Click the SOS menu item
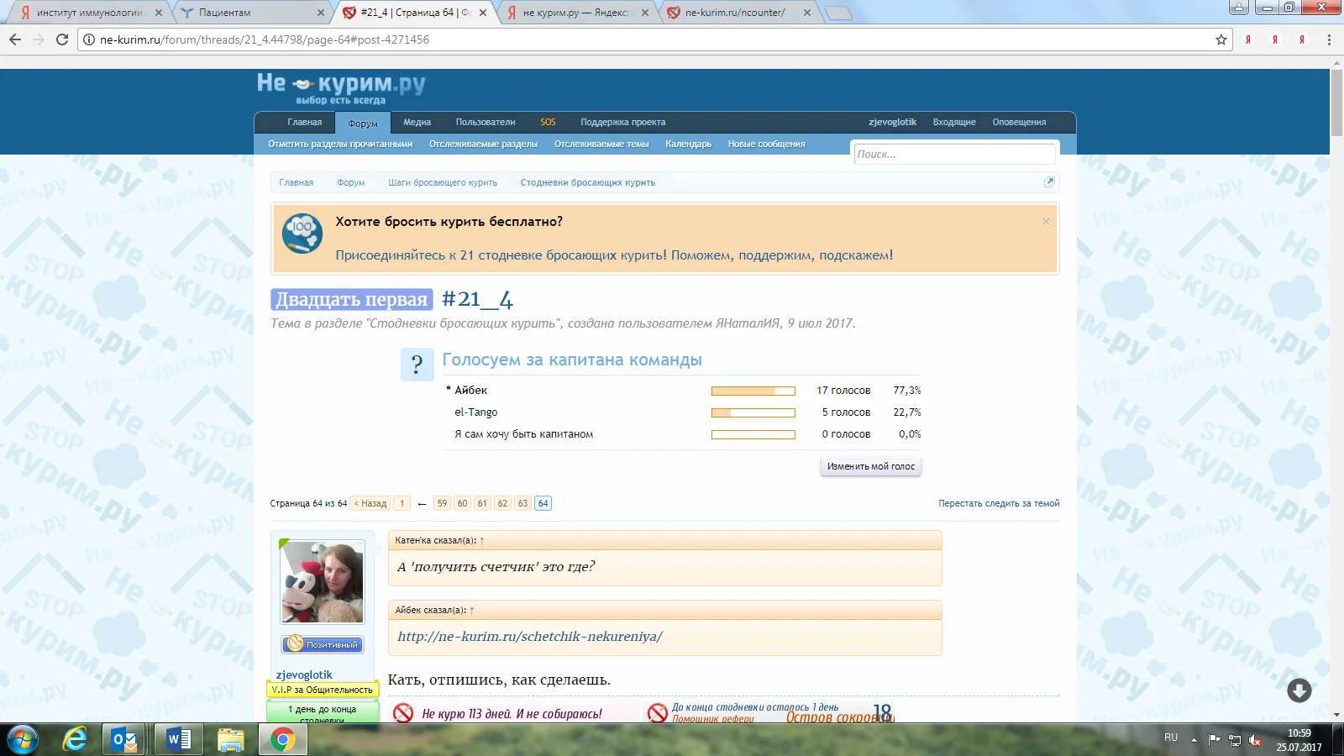 [x=548, y=123]
